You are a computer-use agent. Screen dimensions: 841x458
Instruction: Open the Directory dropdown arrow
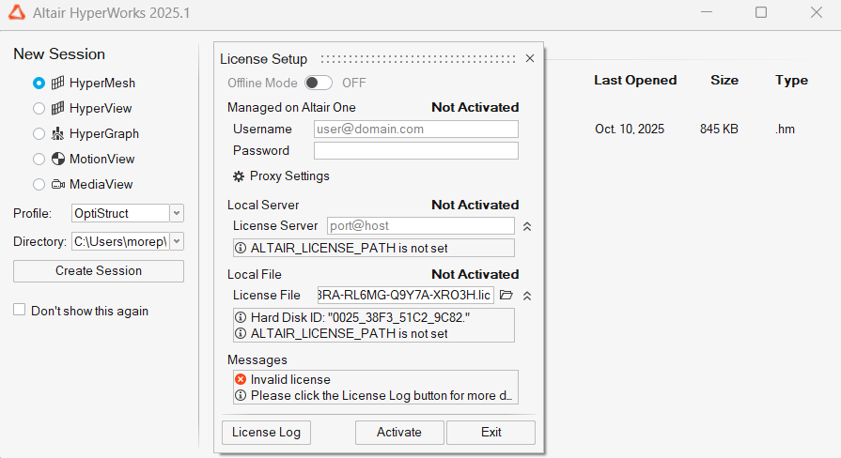pos(177,241)
